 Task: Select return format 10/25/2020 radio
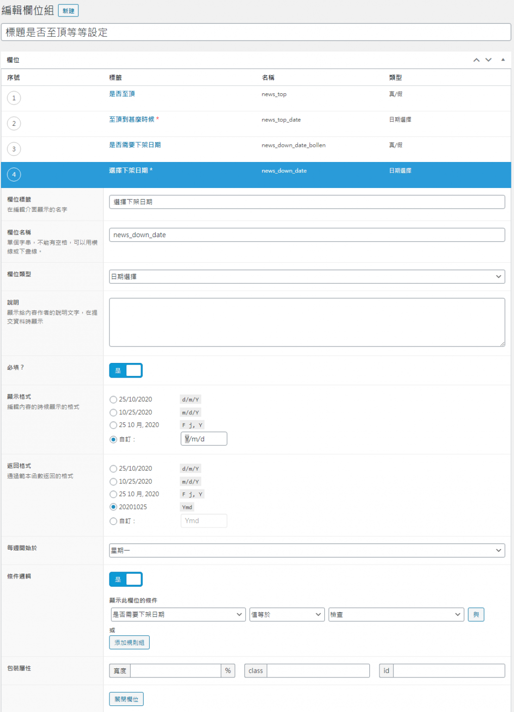(113, 482)
